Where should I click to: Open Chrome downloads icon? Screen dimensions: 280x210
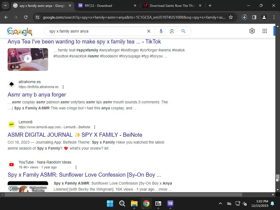[x=244, y=17]
